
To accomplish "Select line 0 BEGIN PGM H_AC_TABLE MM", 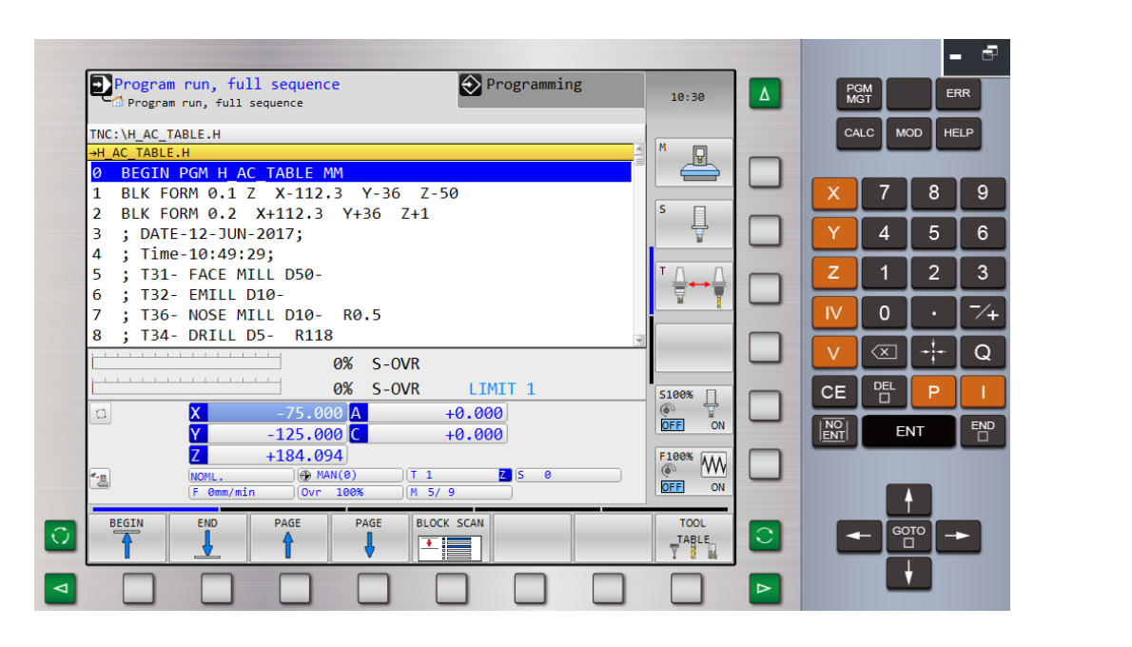I will [361, 172].
